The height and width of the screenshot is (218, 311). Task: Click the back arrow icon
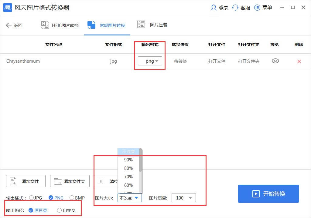[x=9, y=25]
